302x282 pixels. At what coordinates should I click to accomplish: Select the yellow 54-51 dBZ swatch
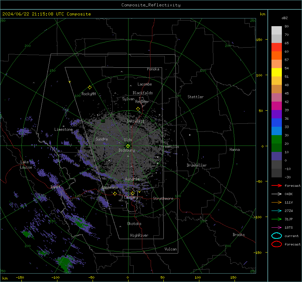[x=276, y=72]
